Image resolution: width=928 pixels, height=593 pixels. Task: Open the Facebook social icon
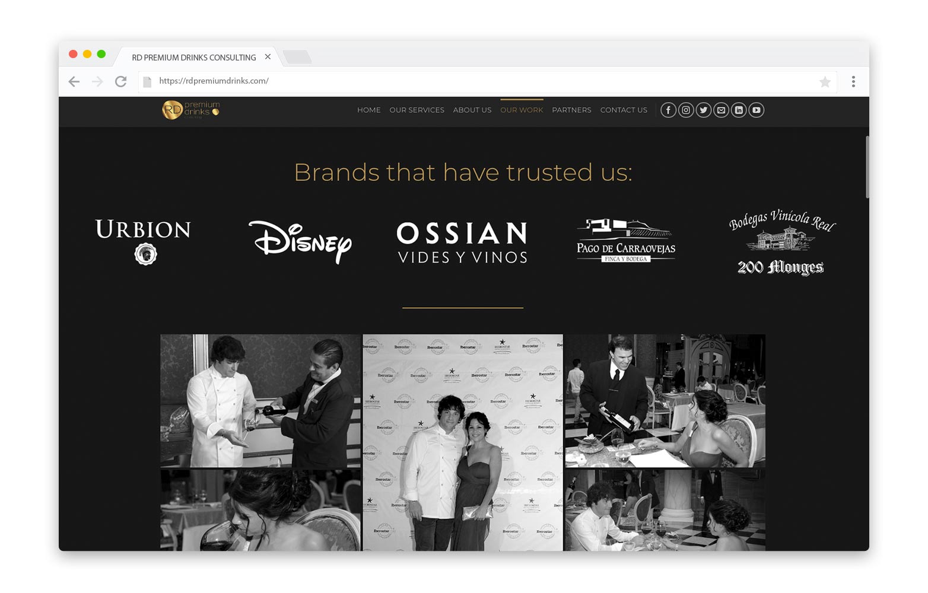[668, 110]
